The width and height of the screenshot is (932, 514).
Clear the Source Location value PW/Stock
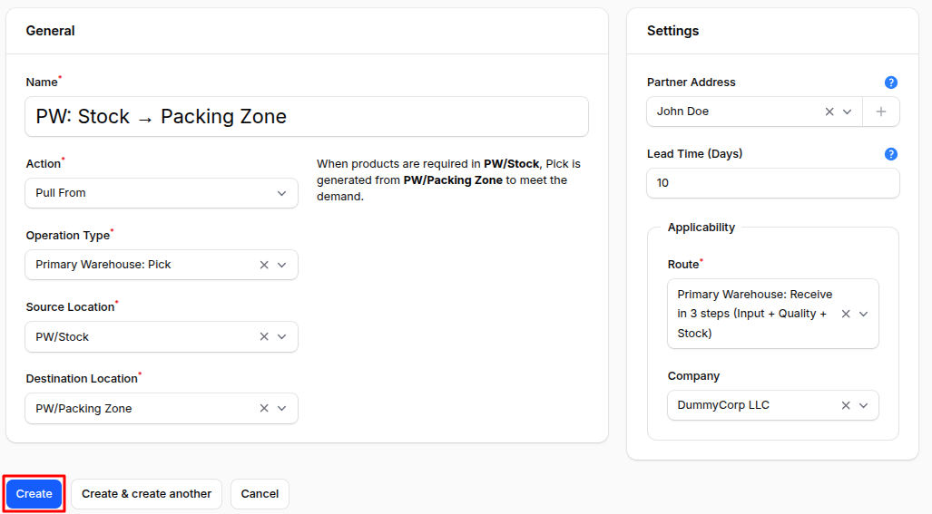coord(264,336)
